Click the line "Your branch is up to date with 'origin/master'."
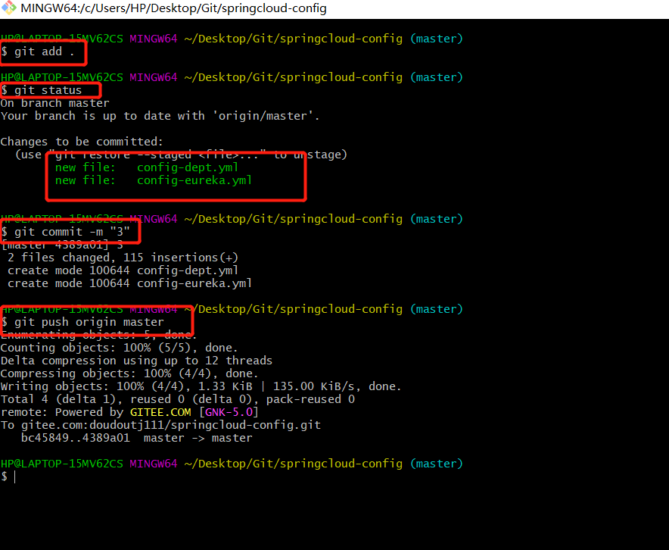This screenshot has height=550, width=669. coord(160,116)
